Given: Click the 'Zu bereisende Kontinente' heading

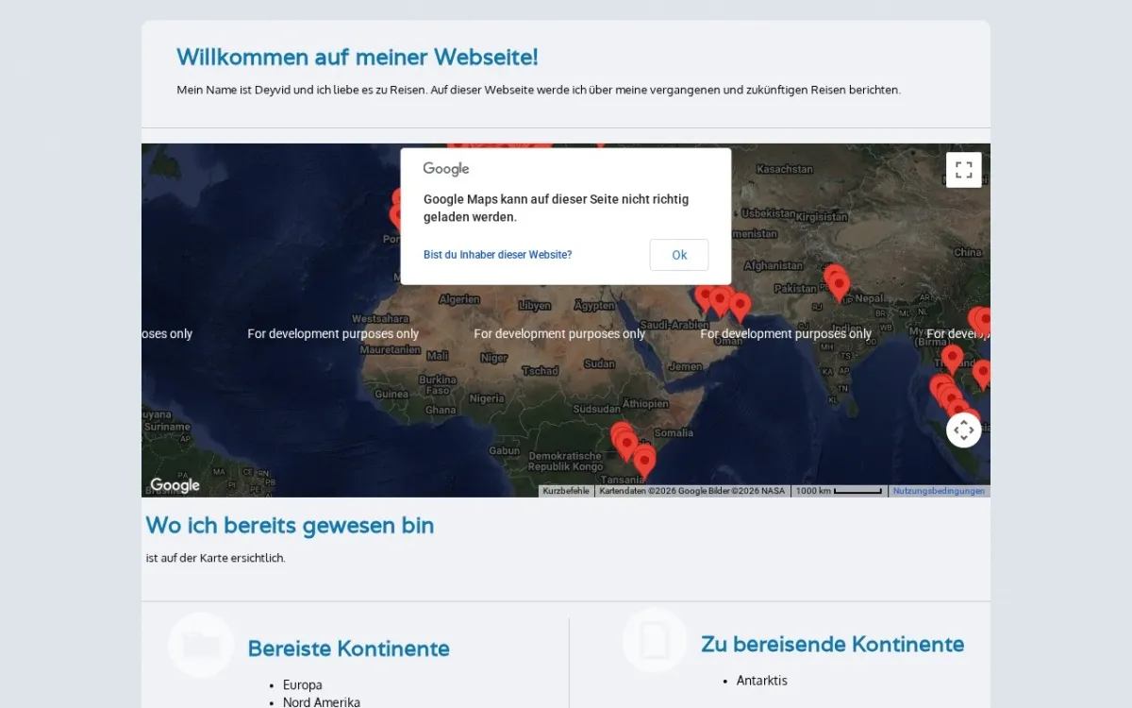Looking at the screenshot, I should click(833, 644).
